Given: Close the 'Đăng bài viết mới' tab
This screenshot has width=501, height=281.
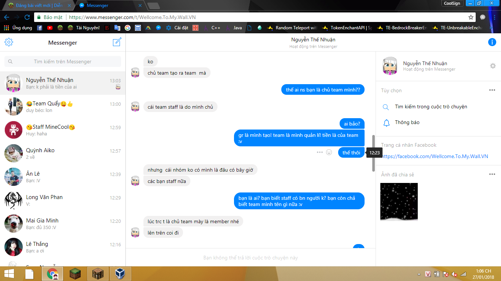Looking at the screenshot, I should click(69, 5).
